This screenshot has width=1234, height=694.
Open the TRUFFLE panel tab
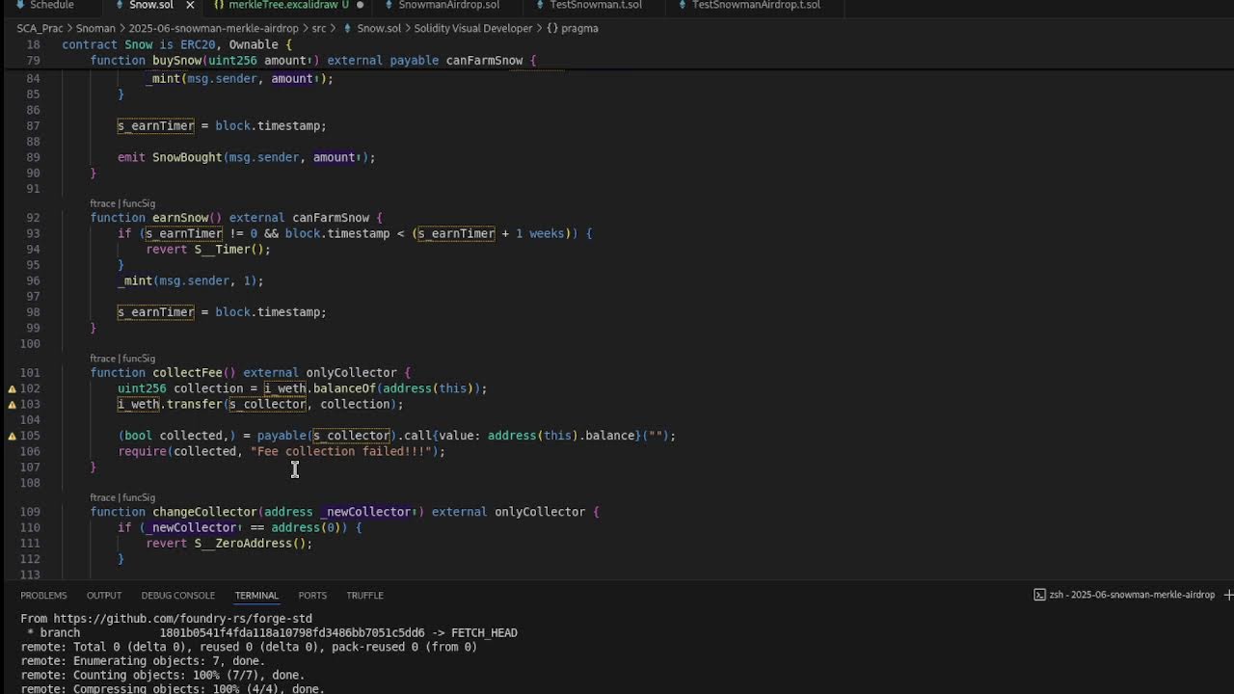364,595
